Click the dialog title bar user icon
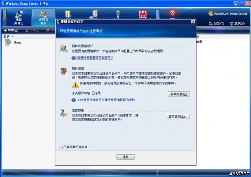The width and height of the screenshot is (251, 177). 58,22
